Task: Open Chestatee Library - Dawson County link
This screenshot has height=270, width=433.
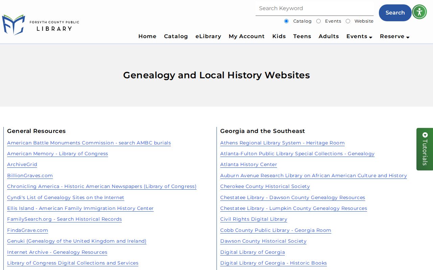Action: (x=293, y=197)
